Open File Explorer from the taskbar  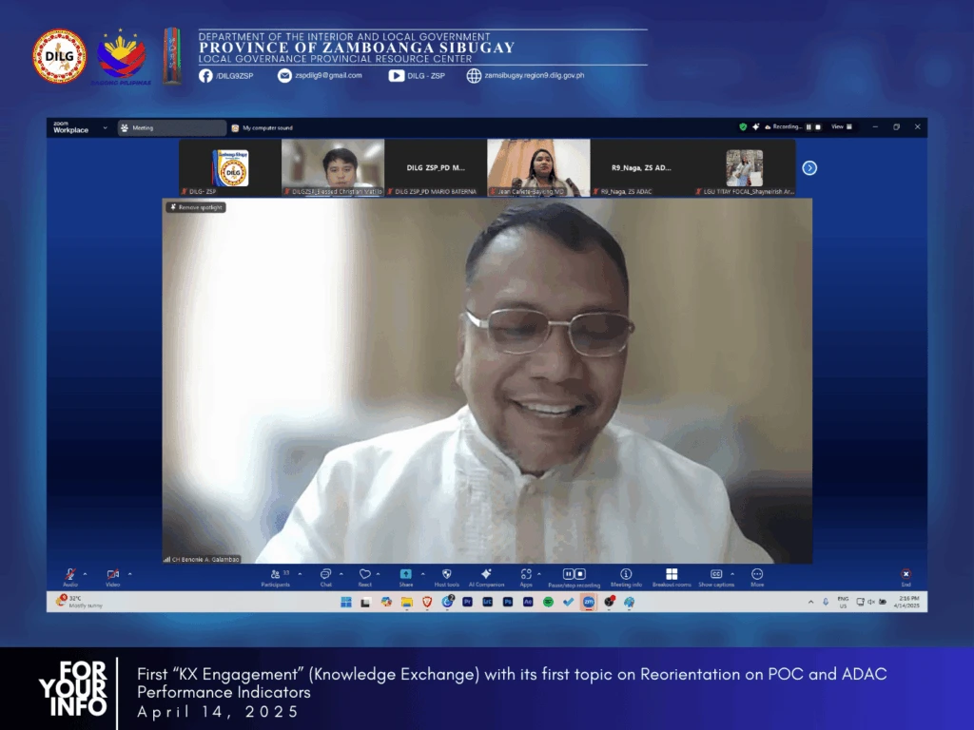pyautogui.click(x=406, y=602)
